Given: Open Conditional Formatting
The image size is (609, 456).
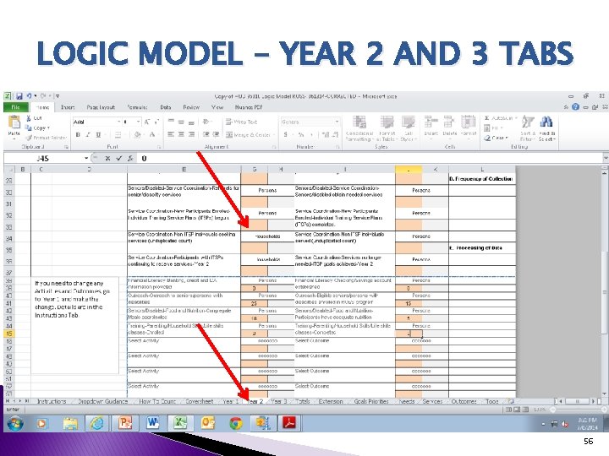Looking at the screenshot, I should (x=359, y=128).
